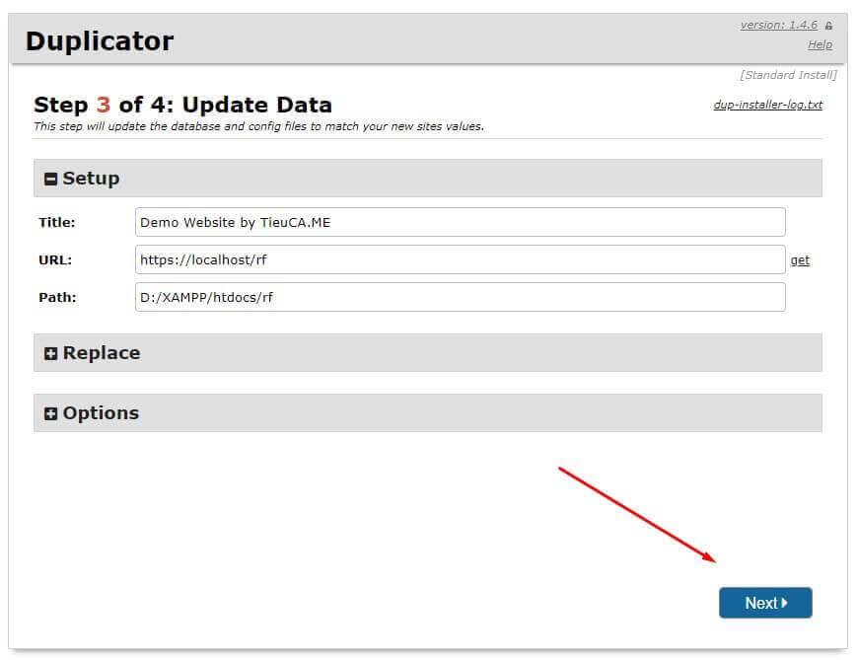Open the version 1.4.6 link
The image size is (858, 660).
tap(778, 26)
